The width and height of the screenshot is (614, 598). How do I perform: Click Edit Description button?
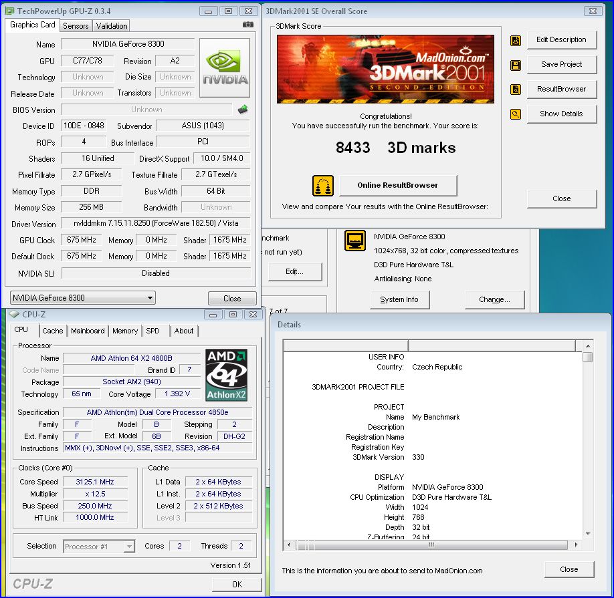click(561, 40)
